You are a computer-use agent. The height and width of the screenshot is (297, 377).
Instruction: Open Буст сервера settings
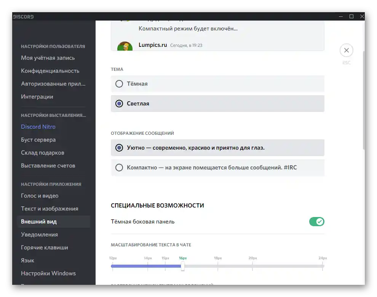click(38, 140)
